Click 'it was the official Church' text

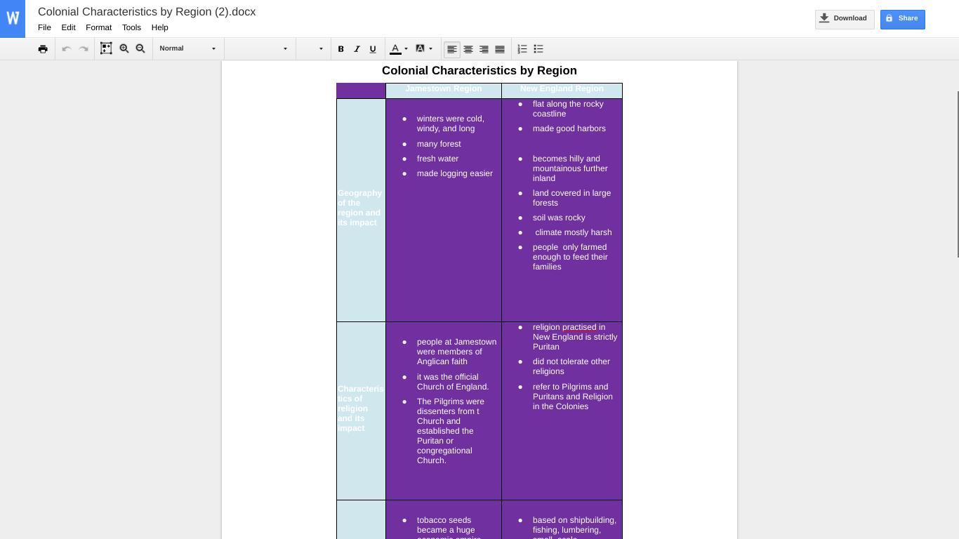tap(453, 382)
